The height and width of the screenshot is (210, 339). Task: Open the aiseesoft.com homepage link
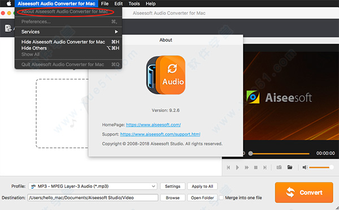(x=153, y=125)
